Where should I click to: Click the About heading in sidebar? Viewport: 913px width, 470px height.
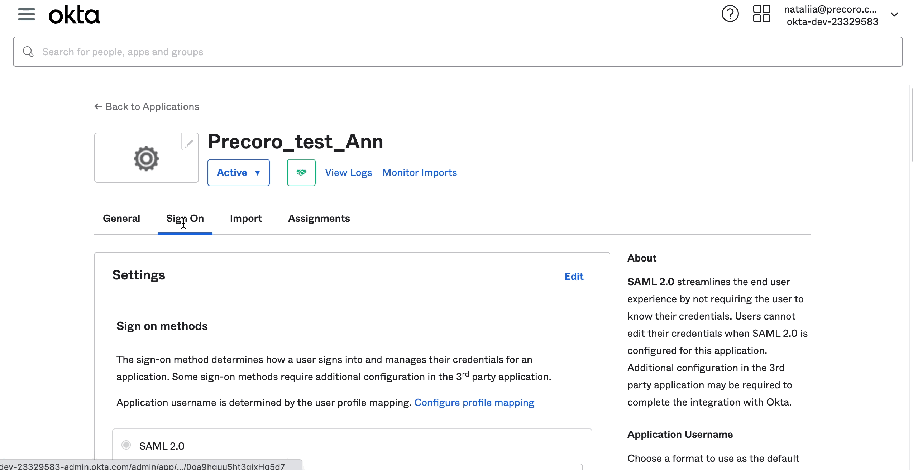[x=642, y=258]
